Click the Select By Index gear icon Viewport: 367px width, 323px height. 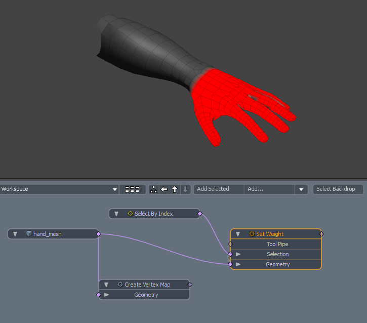[131, 214]
